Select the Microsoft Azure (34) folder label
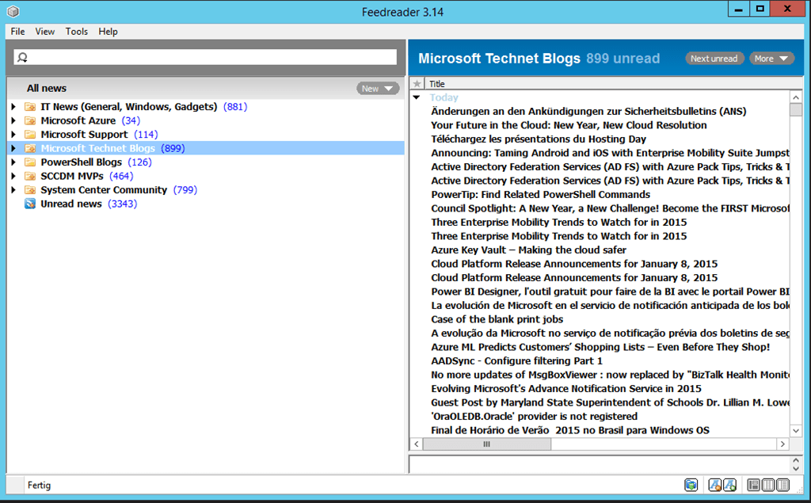Image resolution: width=811 pixels, height=503 pixels. [x=90, y=120]
